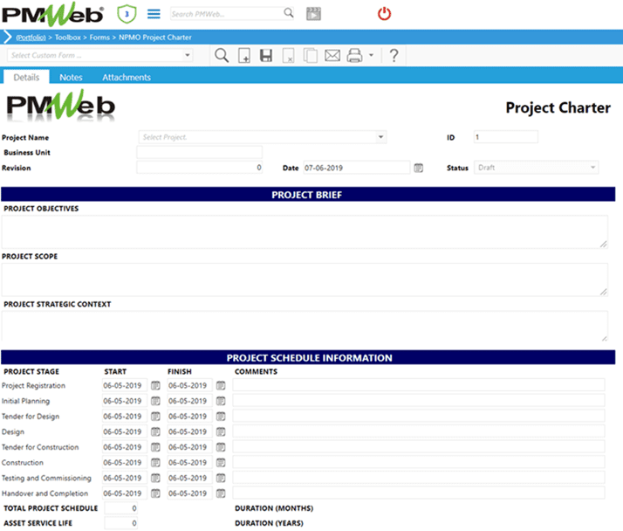Expand the Status dropdown showing Draft

[x=593, y=168]
